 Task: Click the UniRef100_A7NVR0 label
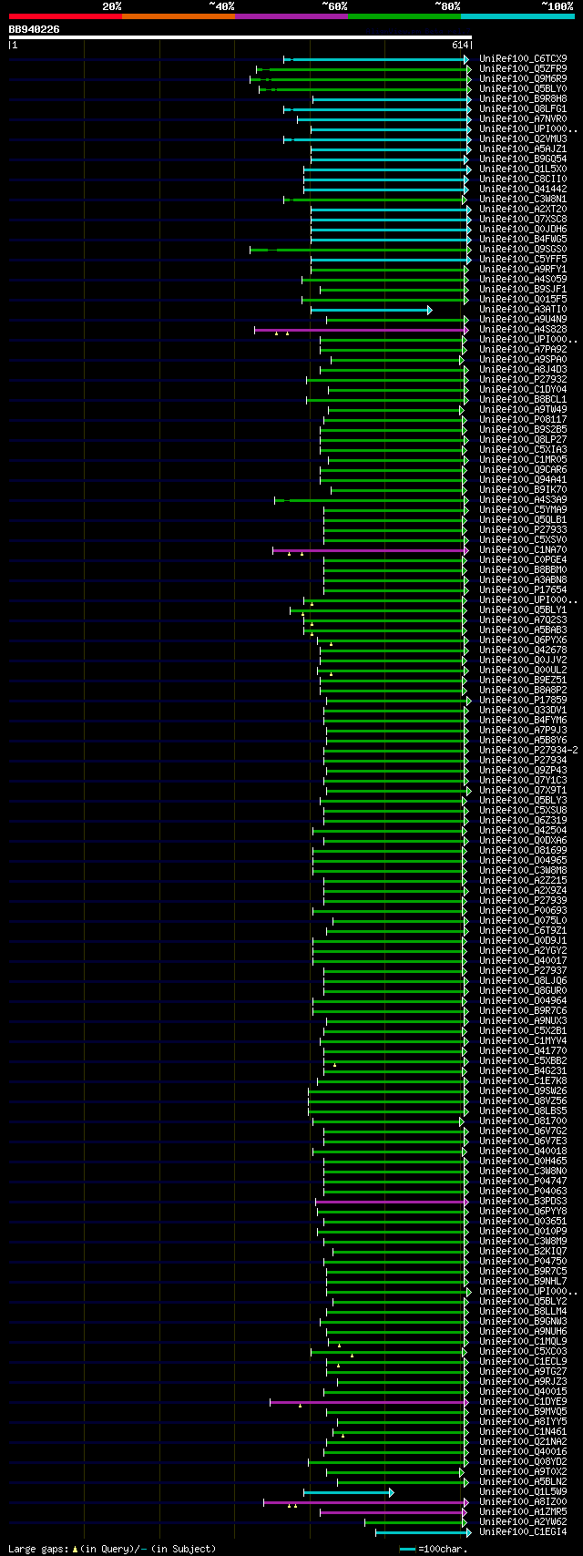523,119
